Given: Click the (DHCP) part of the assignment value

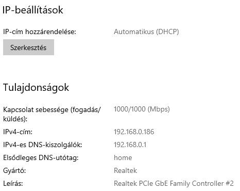Looking at the screenshot, I should coord(167,31).
